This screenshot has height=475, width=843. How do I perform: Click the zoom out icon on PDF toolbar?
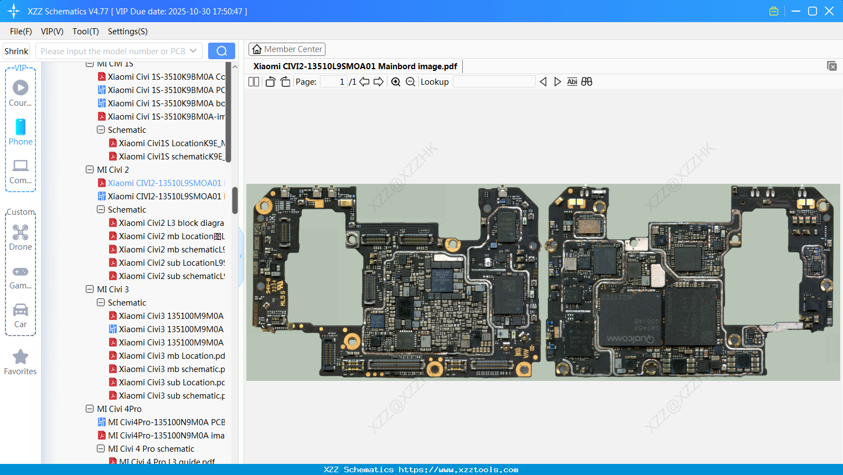[410, 81]
